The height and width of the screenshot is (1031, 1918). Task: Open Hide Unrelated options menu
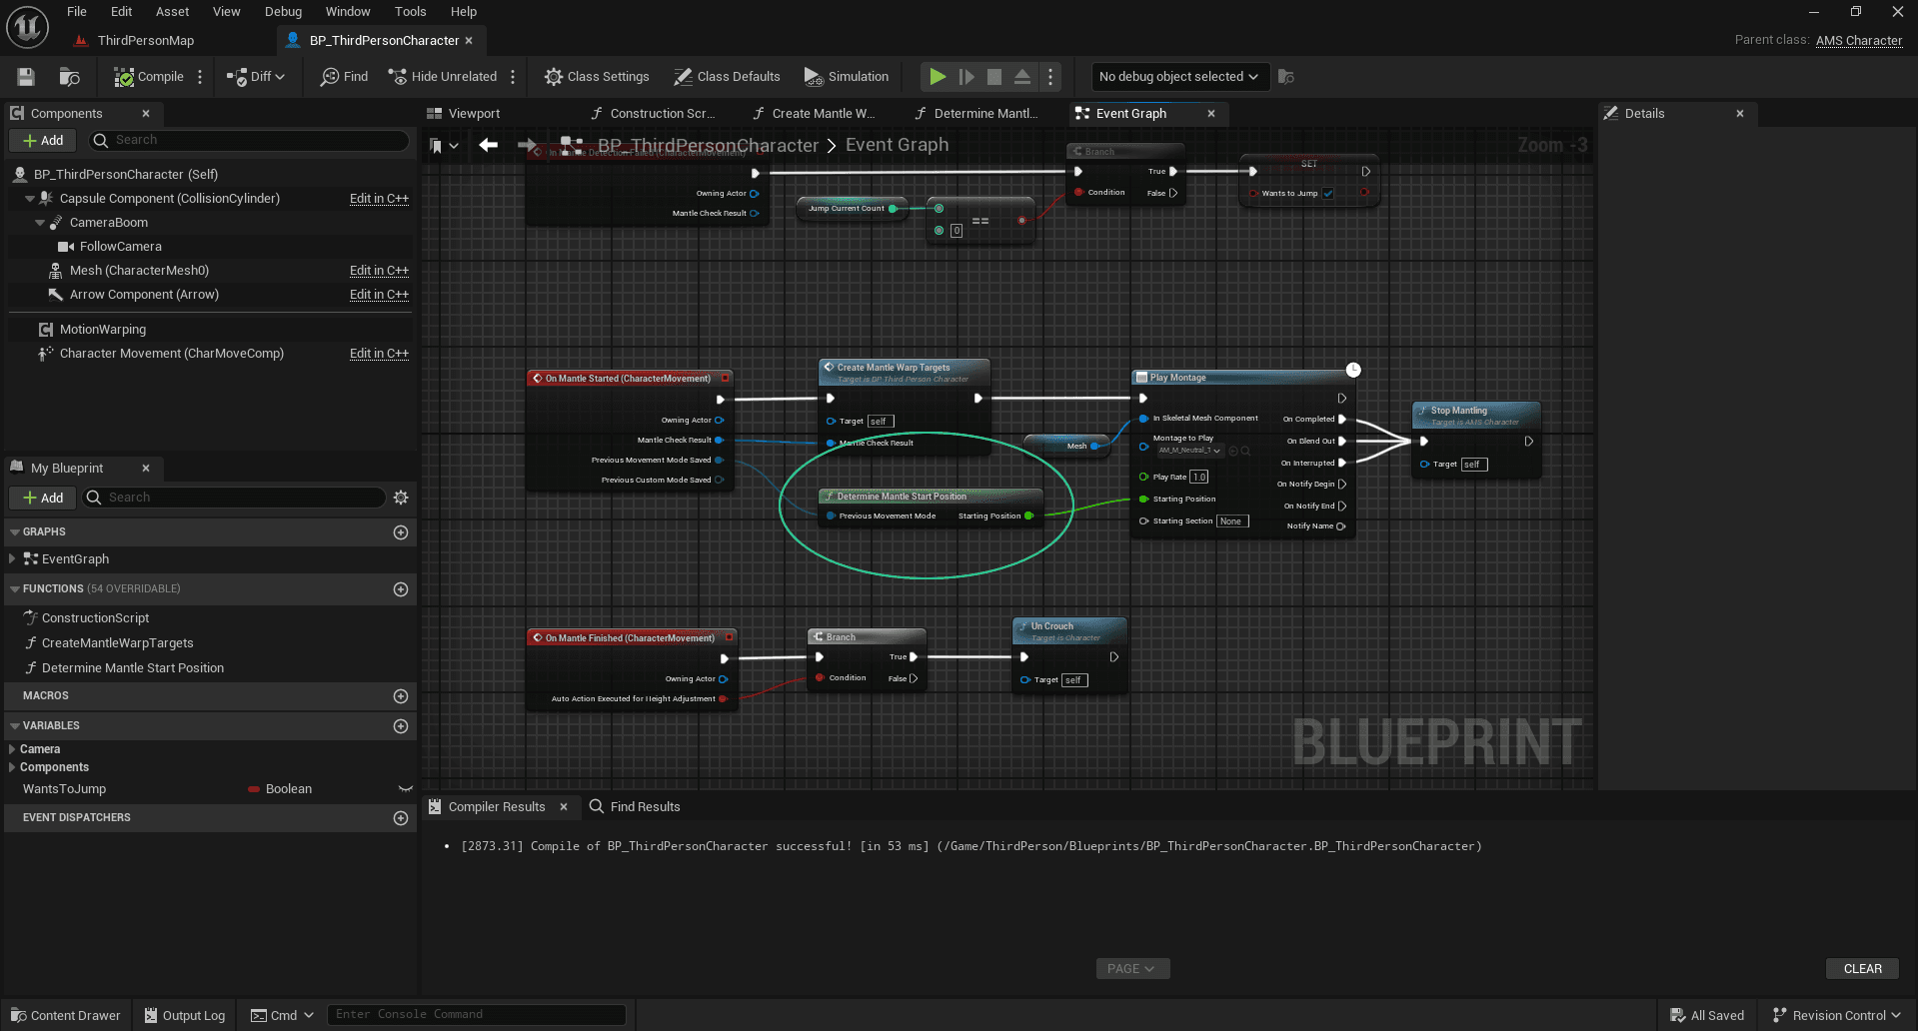[513, 77]
